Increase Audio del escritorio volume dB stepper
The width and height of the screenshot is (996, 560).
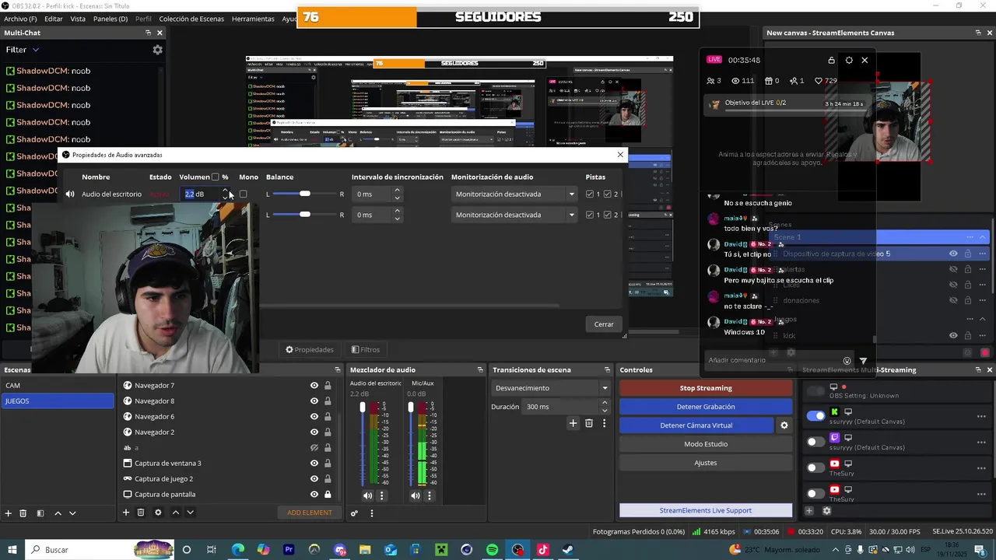(x=226, y=191)
